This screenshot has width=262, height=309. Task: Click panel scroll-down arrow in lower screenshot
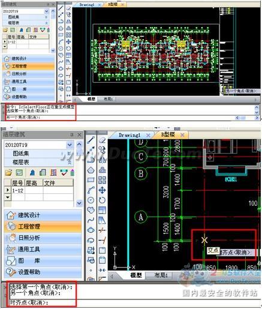[79, 203]
